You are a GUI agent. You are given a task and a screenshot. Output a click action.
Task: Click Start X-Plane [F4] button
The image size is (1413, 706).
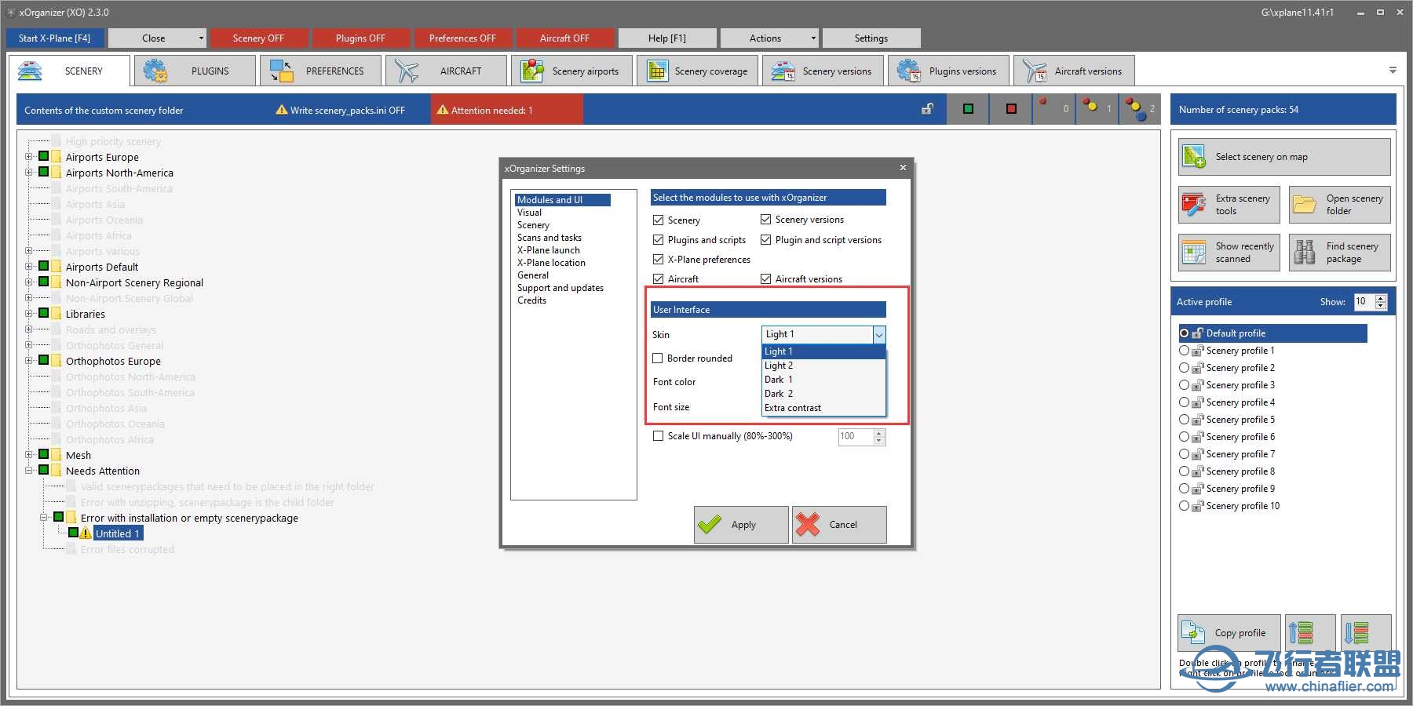tap(54, 38)
